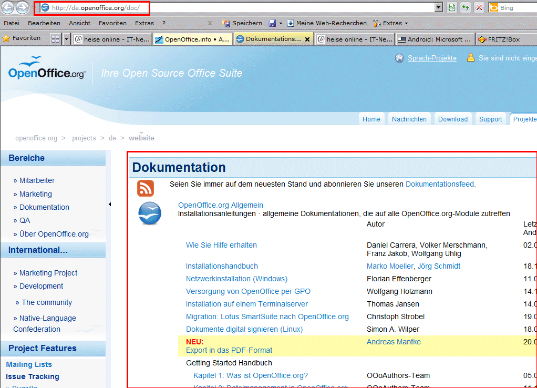Open the Nachrichten navigation tab

409,119
